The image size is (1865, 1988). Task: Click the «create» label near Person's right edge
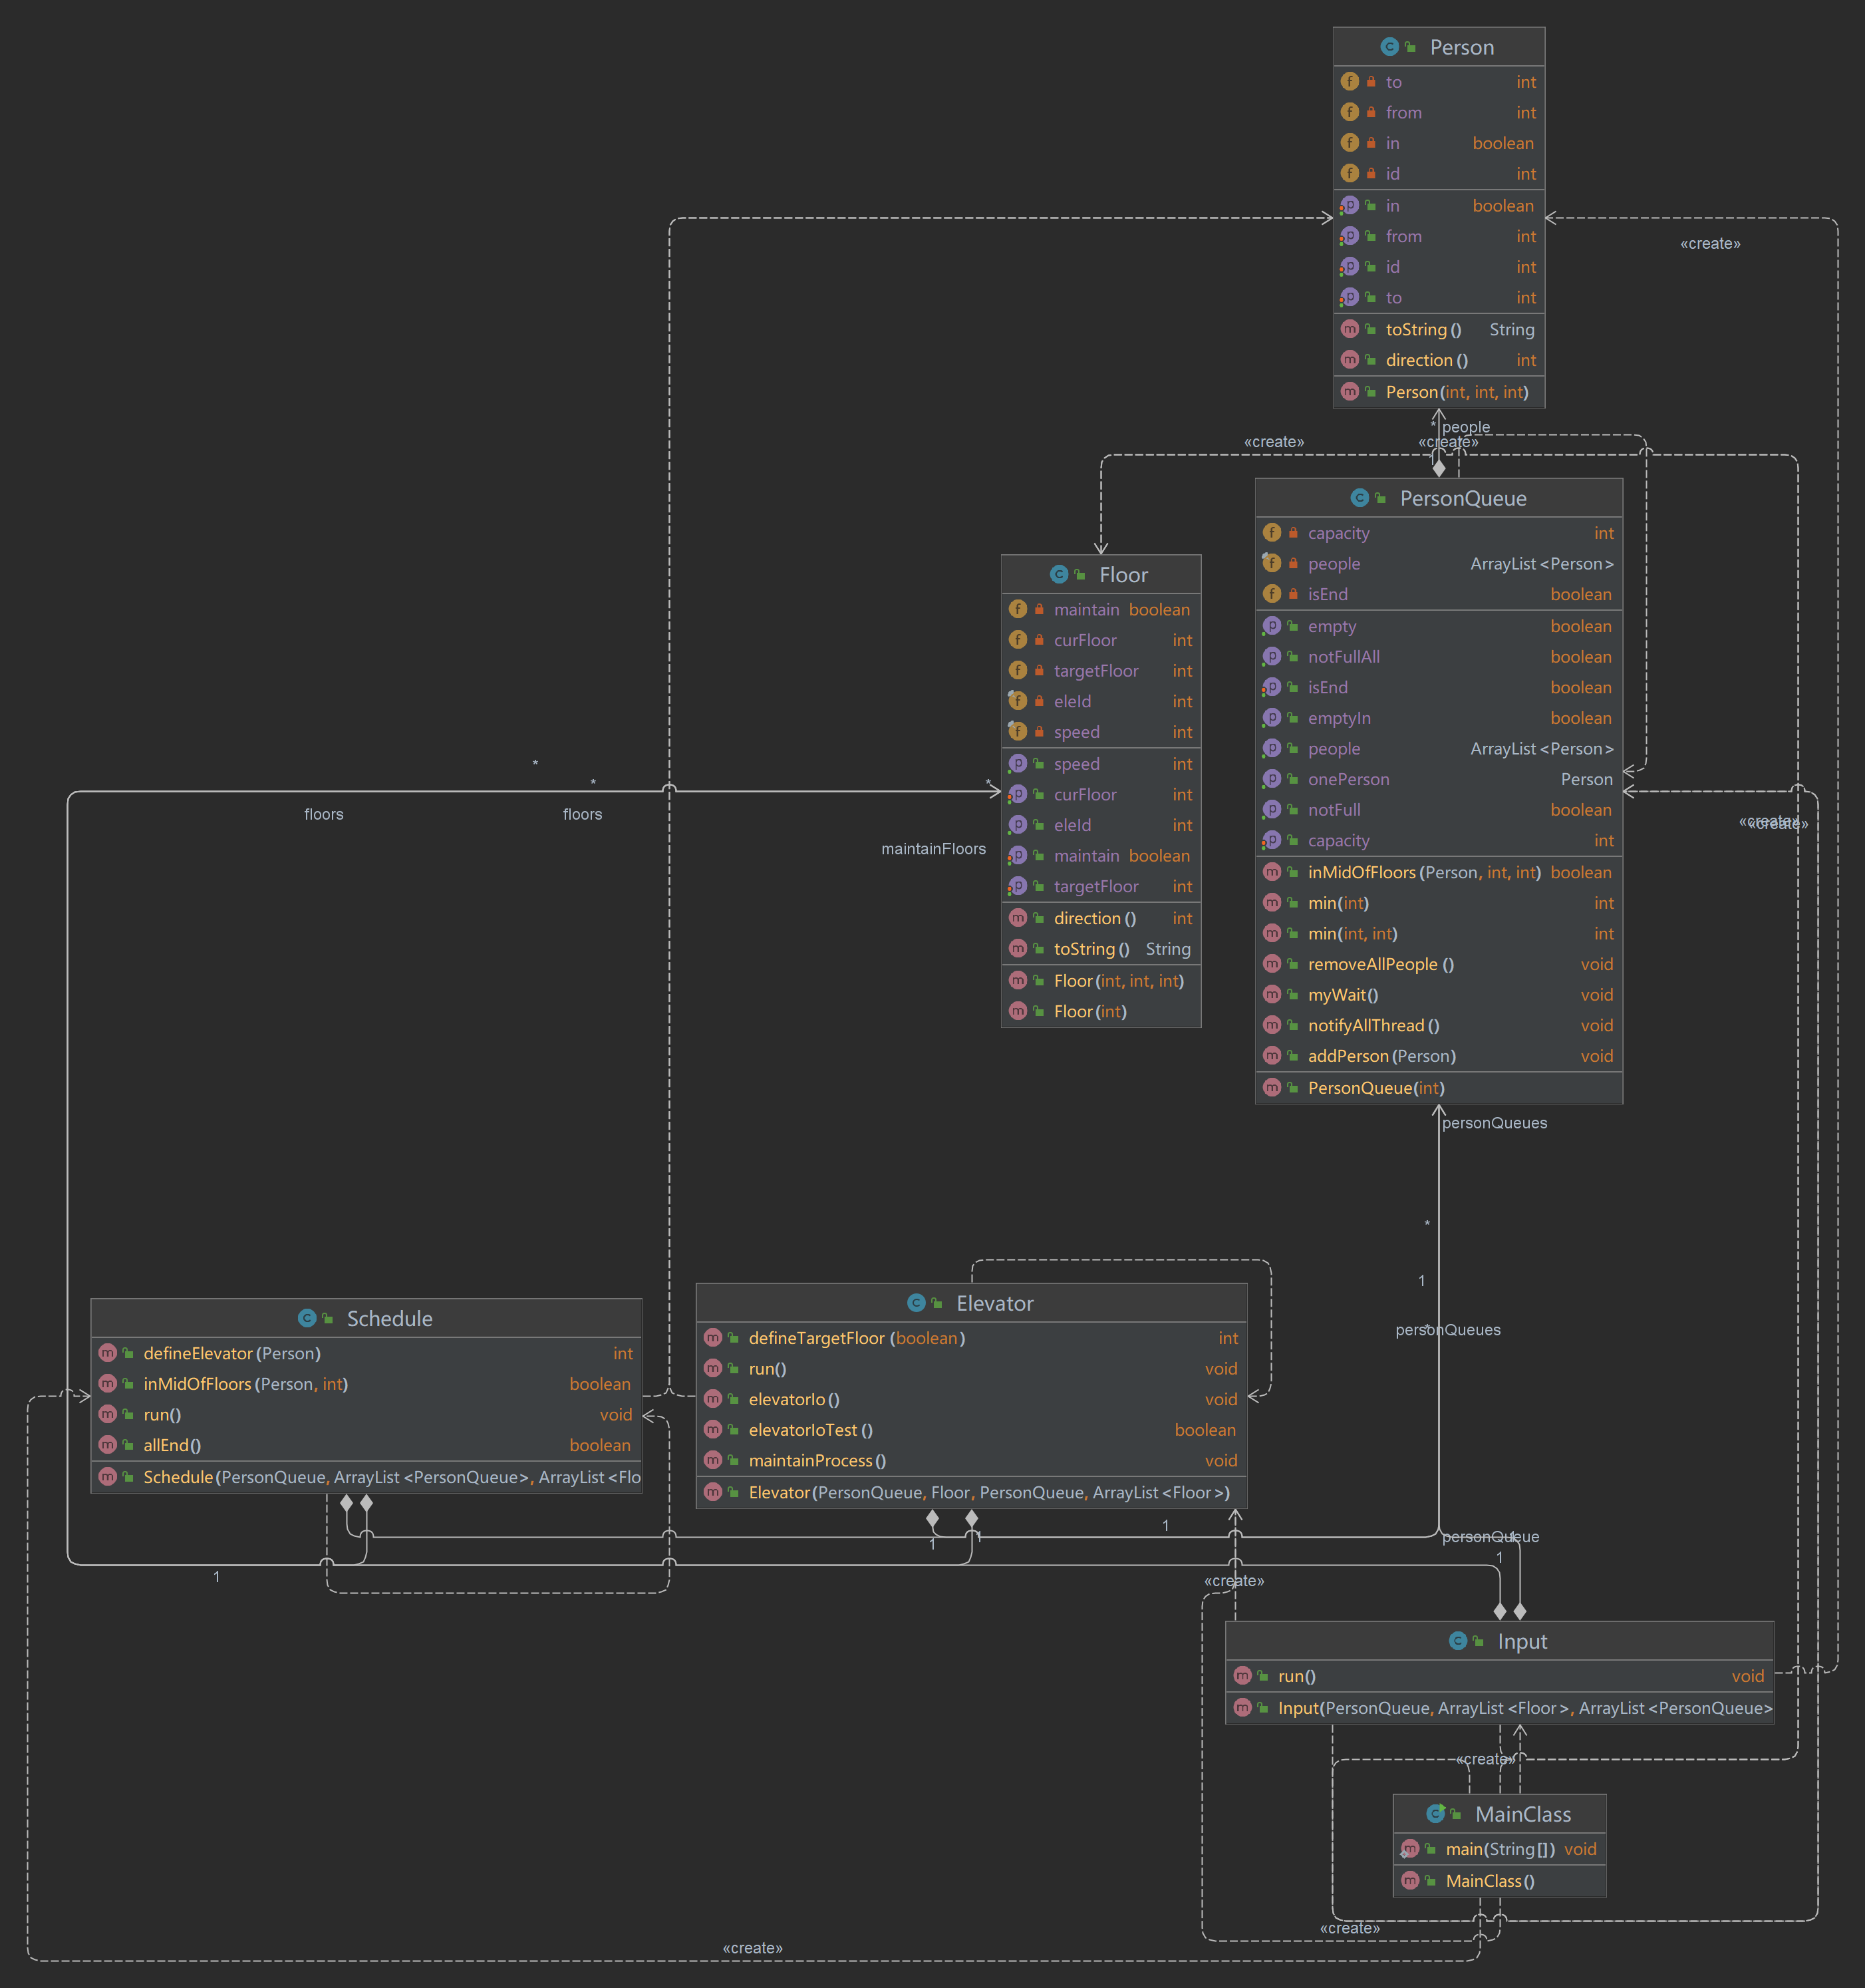coord(1710,244)
